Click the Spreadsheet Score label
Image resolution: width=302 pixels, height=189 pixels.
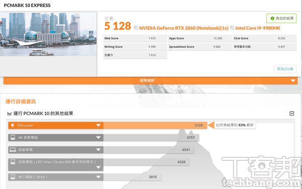pos(181,47)
